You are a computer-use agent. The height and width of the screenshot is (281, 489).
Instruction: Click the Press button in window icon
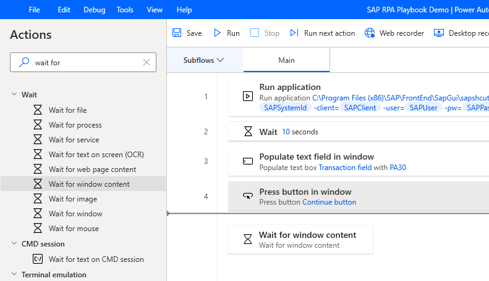[248, 196]
